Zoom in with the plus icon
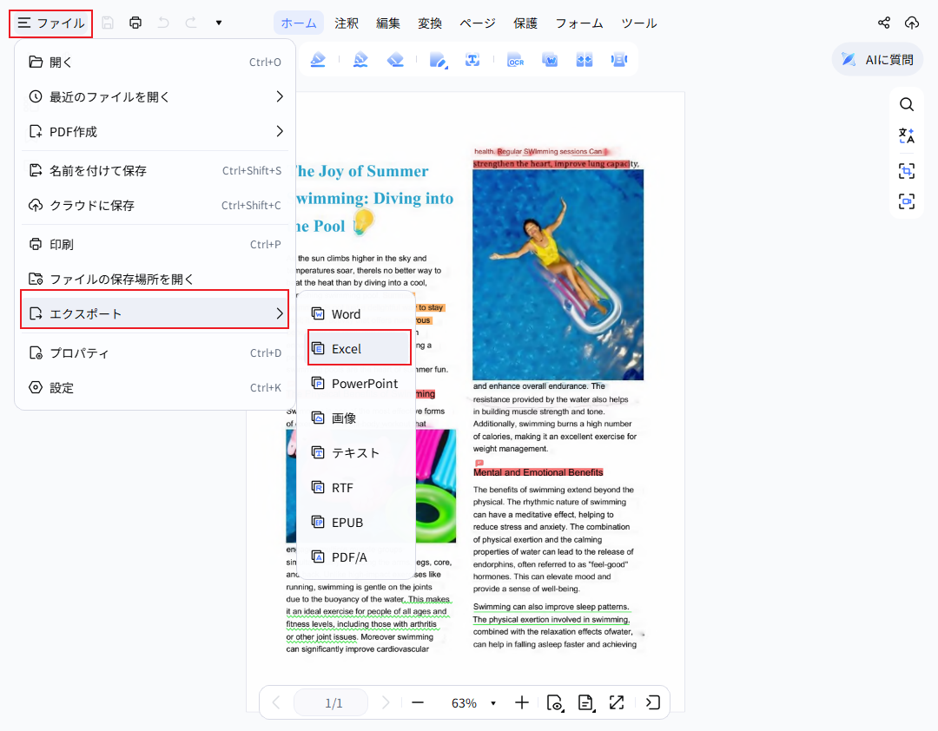The width and height of the screenshot is (938, 731). tap(522, 702)
